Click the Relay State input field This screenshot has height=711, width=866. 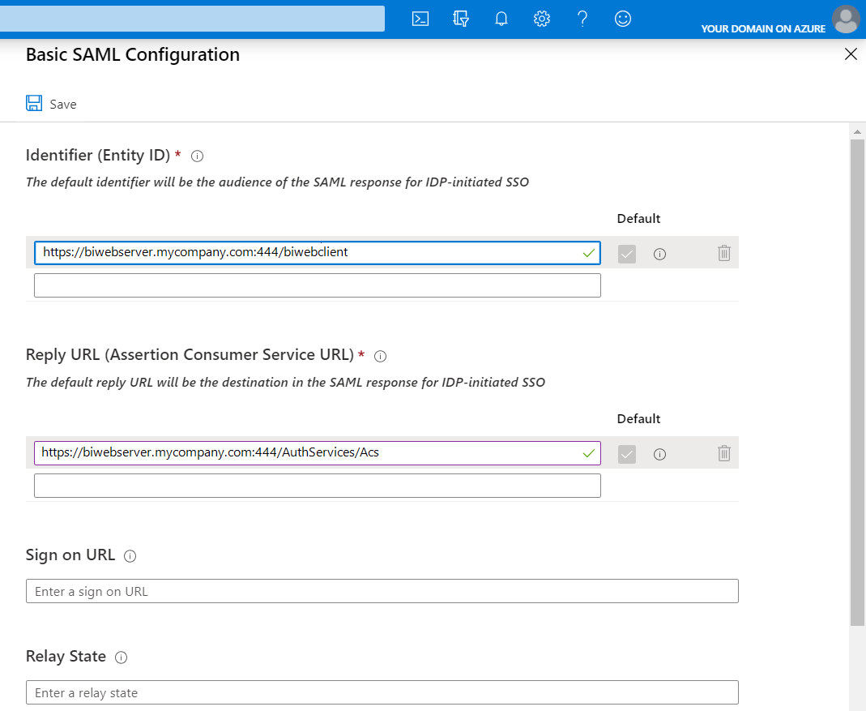tap(382, 692)
